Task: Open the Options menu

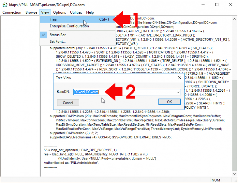Action: point(59,12)
